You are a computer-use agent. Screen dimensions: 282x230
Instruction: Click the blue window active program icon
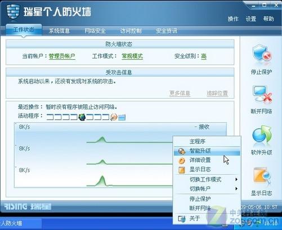coord(122,117)
